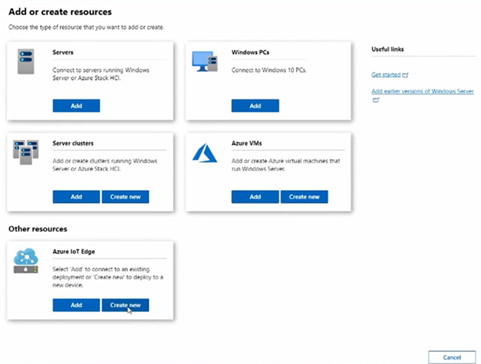Click the Server clusters icon
The width and height of the screenshot is (481, 364).
[25, 152]
